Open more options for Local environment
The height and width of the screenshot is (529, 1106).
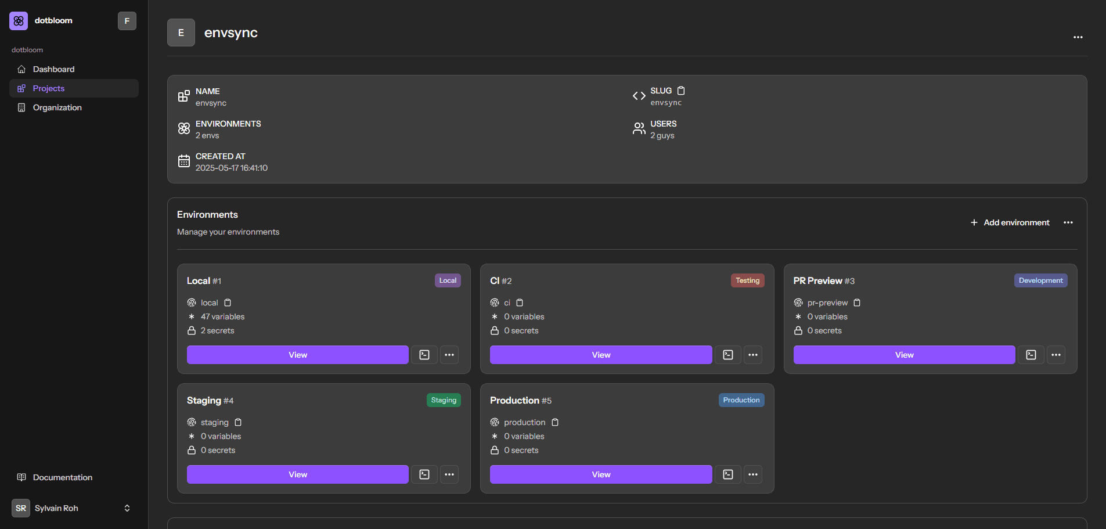click(449, 355)
